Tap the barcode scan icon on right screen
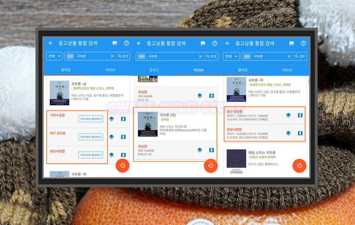The height and width of the screenshot is (225, 355). 247,56
